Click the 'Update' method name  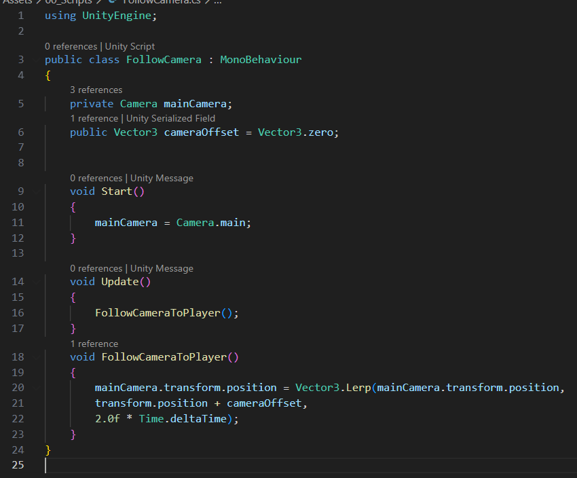click(120, 282)
